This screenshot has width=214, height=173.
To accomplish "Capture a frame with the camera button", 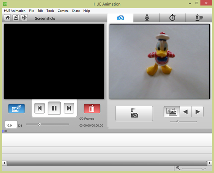I will [x=134, y=113].
